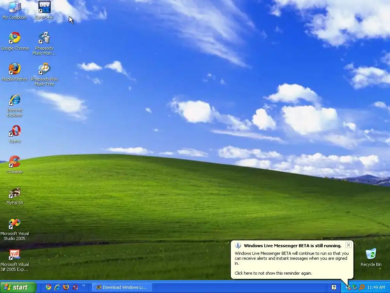Image resolution: width=390 pixels, height=293 pixels.
Task: Launch Internet Explorer from Quick Launch bar
Action: [x=57, y=287]
